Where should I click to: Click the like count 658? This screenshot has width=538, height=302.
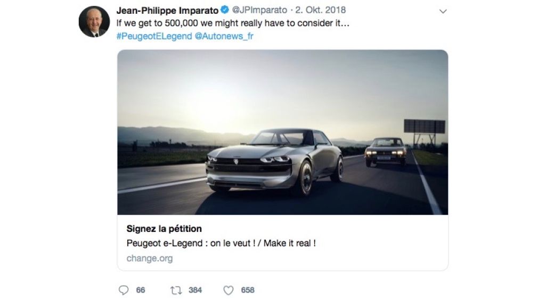(248, 290)
